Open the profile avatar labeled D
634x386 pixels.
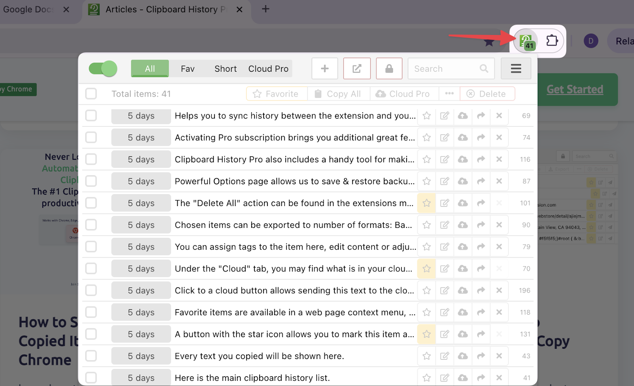(x=591, y=41)
